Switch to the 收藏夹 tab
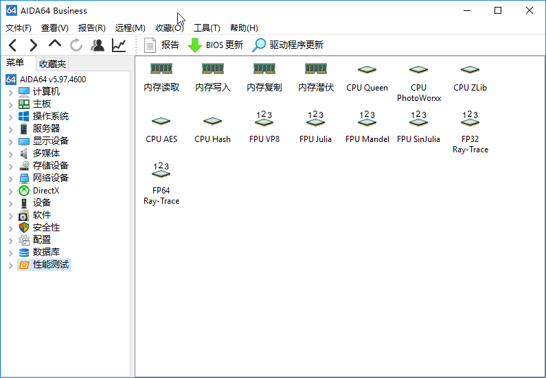The height and width of the screenshot is (378, 546). (x=52, y=64)
